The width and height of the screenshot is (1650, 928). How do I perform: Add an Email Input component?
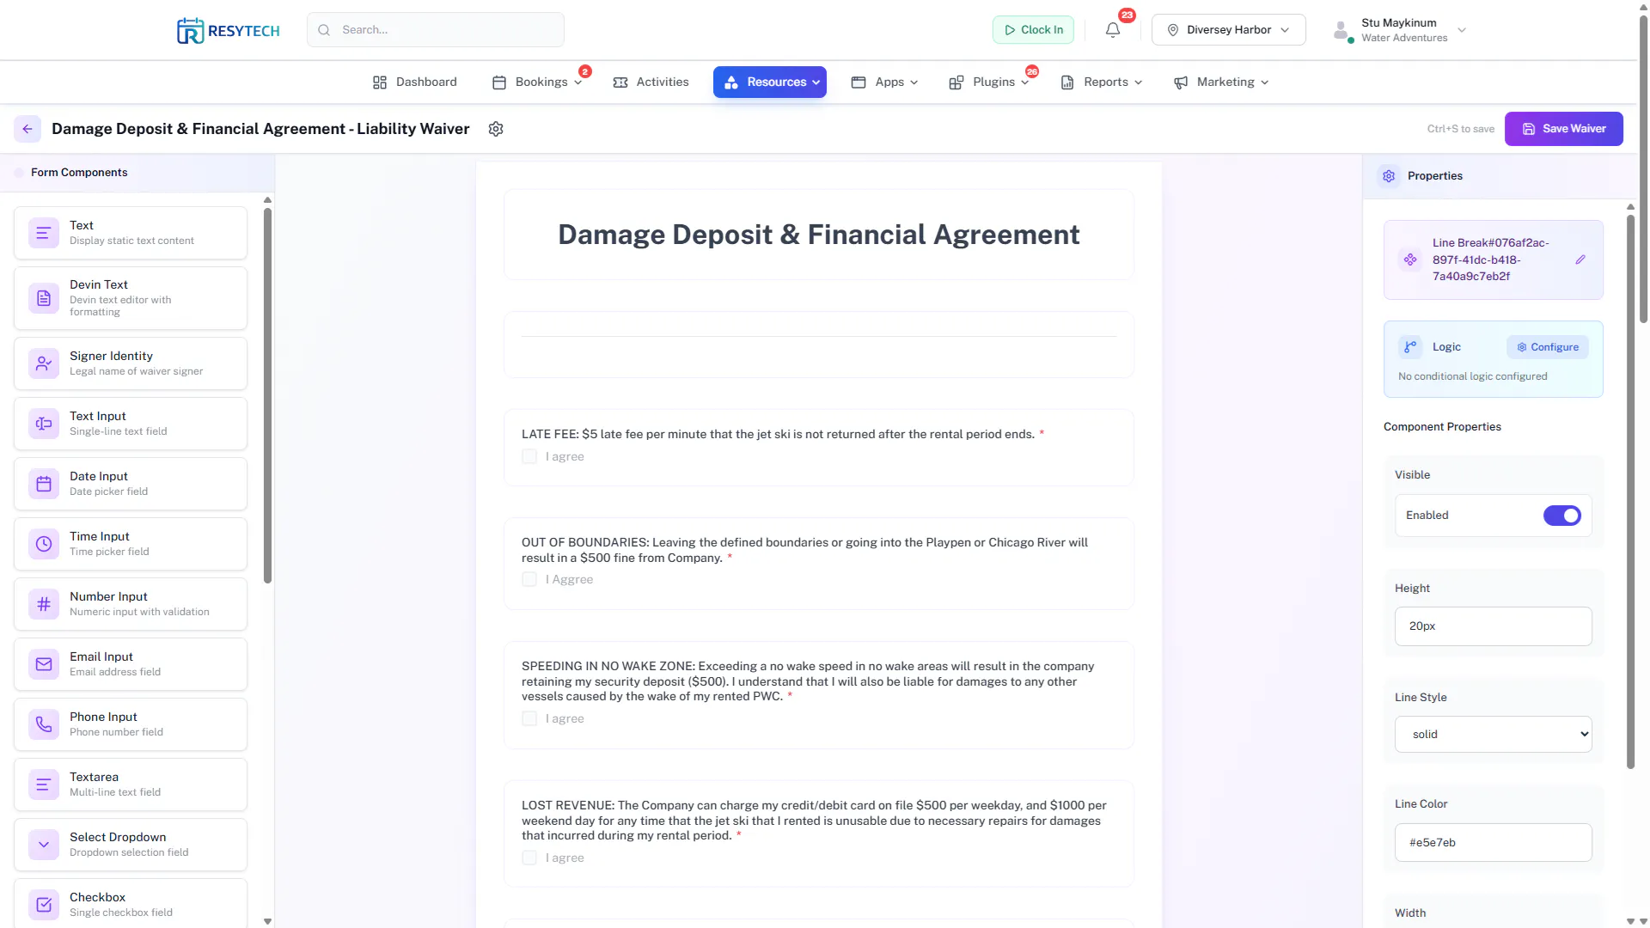point(131,664)
